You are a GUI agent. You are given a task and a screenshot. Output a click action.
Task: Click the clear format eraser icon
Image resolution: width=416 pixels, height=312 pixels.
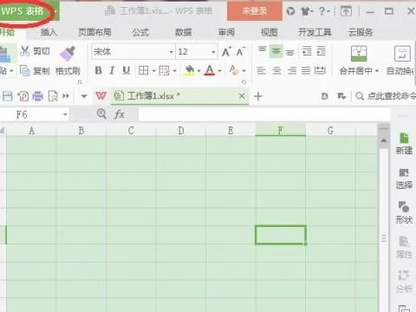(234, 70)
